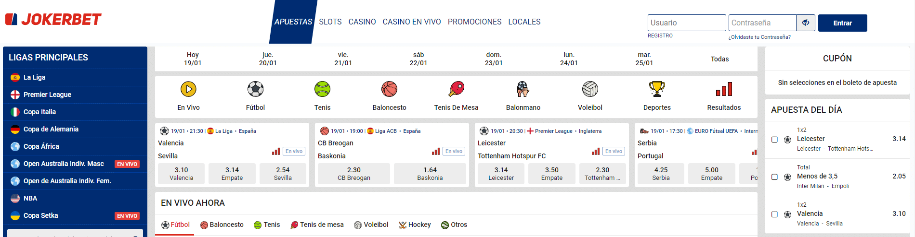Click the Usuario input field

686,23
